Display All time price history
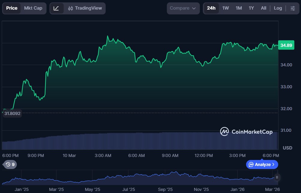Image resolution: width=301 pixels, height=193 pixels. click(263, 8)
